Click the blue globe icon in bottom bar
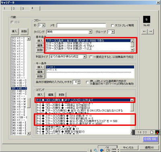 tap(102, 150)
